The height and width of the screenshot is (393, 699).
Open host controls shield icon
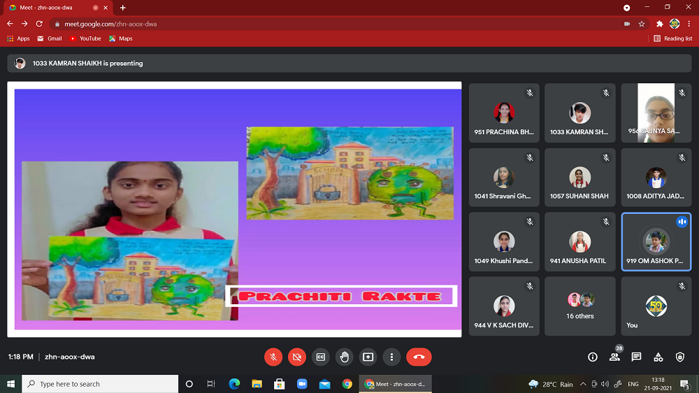680,357
